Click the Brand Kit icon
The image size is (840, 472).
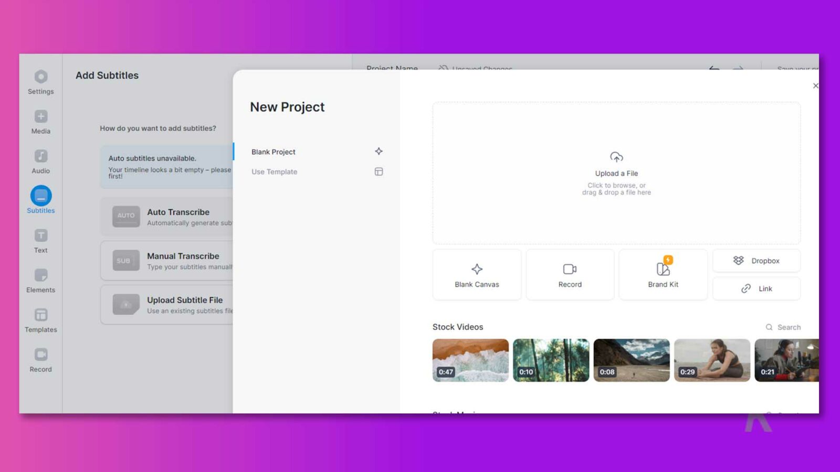click(663, 269)
